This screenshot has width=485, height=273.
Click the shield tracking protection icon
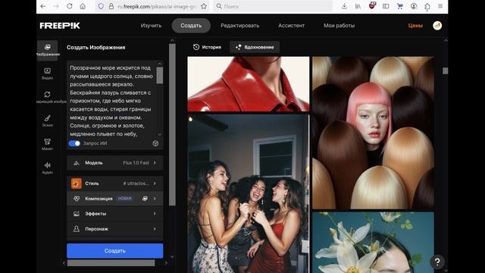101,6
